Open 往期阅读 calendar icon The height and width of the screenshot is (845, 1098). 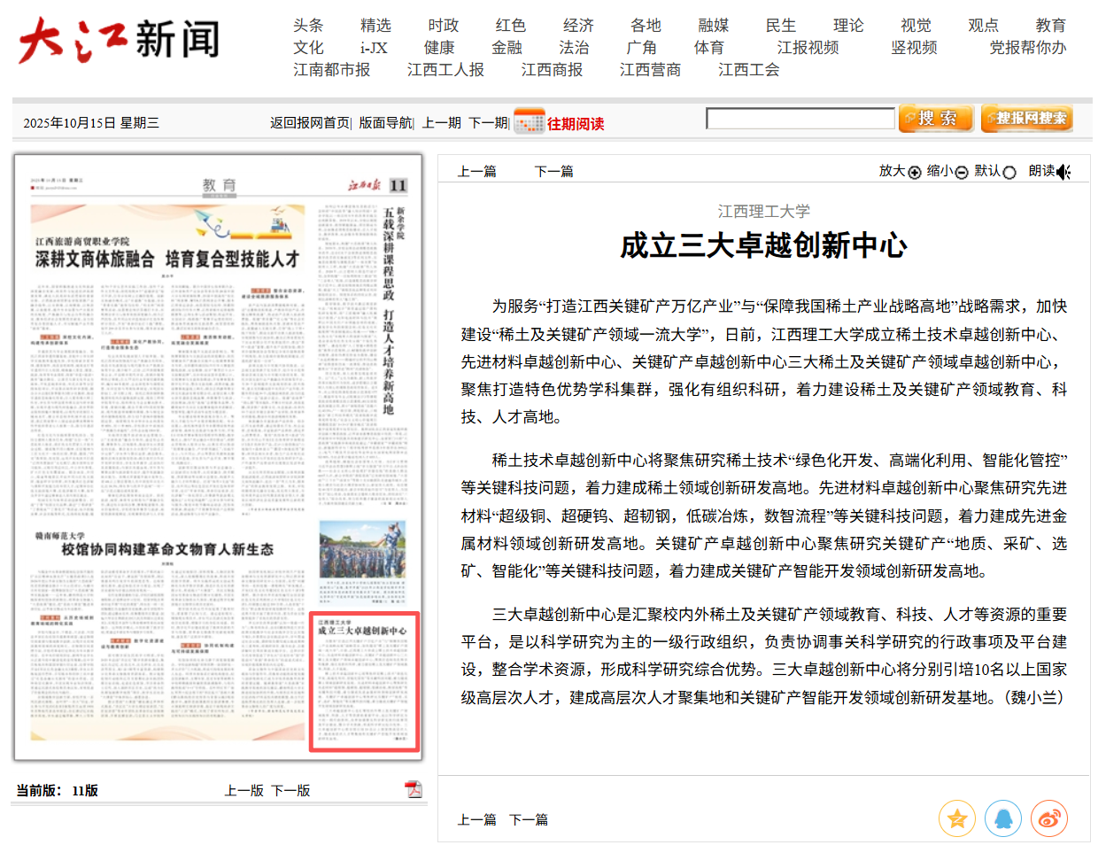click(530, 122)
